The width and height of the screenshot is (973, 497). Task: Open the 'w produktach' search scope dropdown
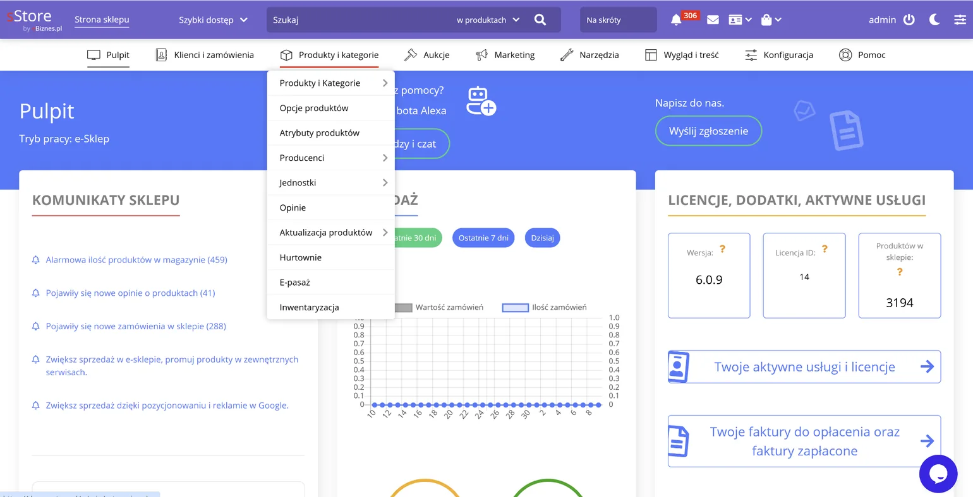click(488, 20)
